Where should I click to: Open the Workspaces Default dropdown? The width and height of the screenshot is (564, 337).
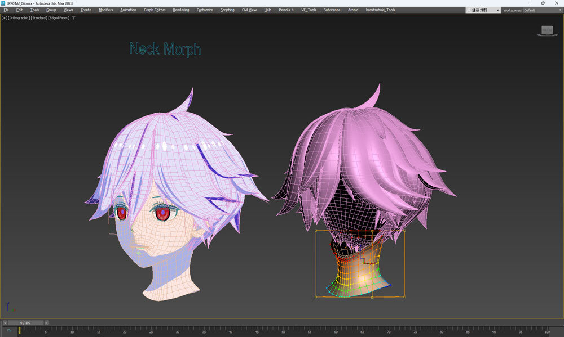[x=542, y=10]
